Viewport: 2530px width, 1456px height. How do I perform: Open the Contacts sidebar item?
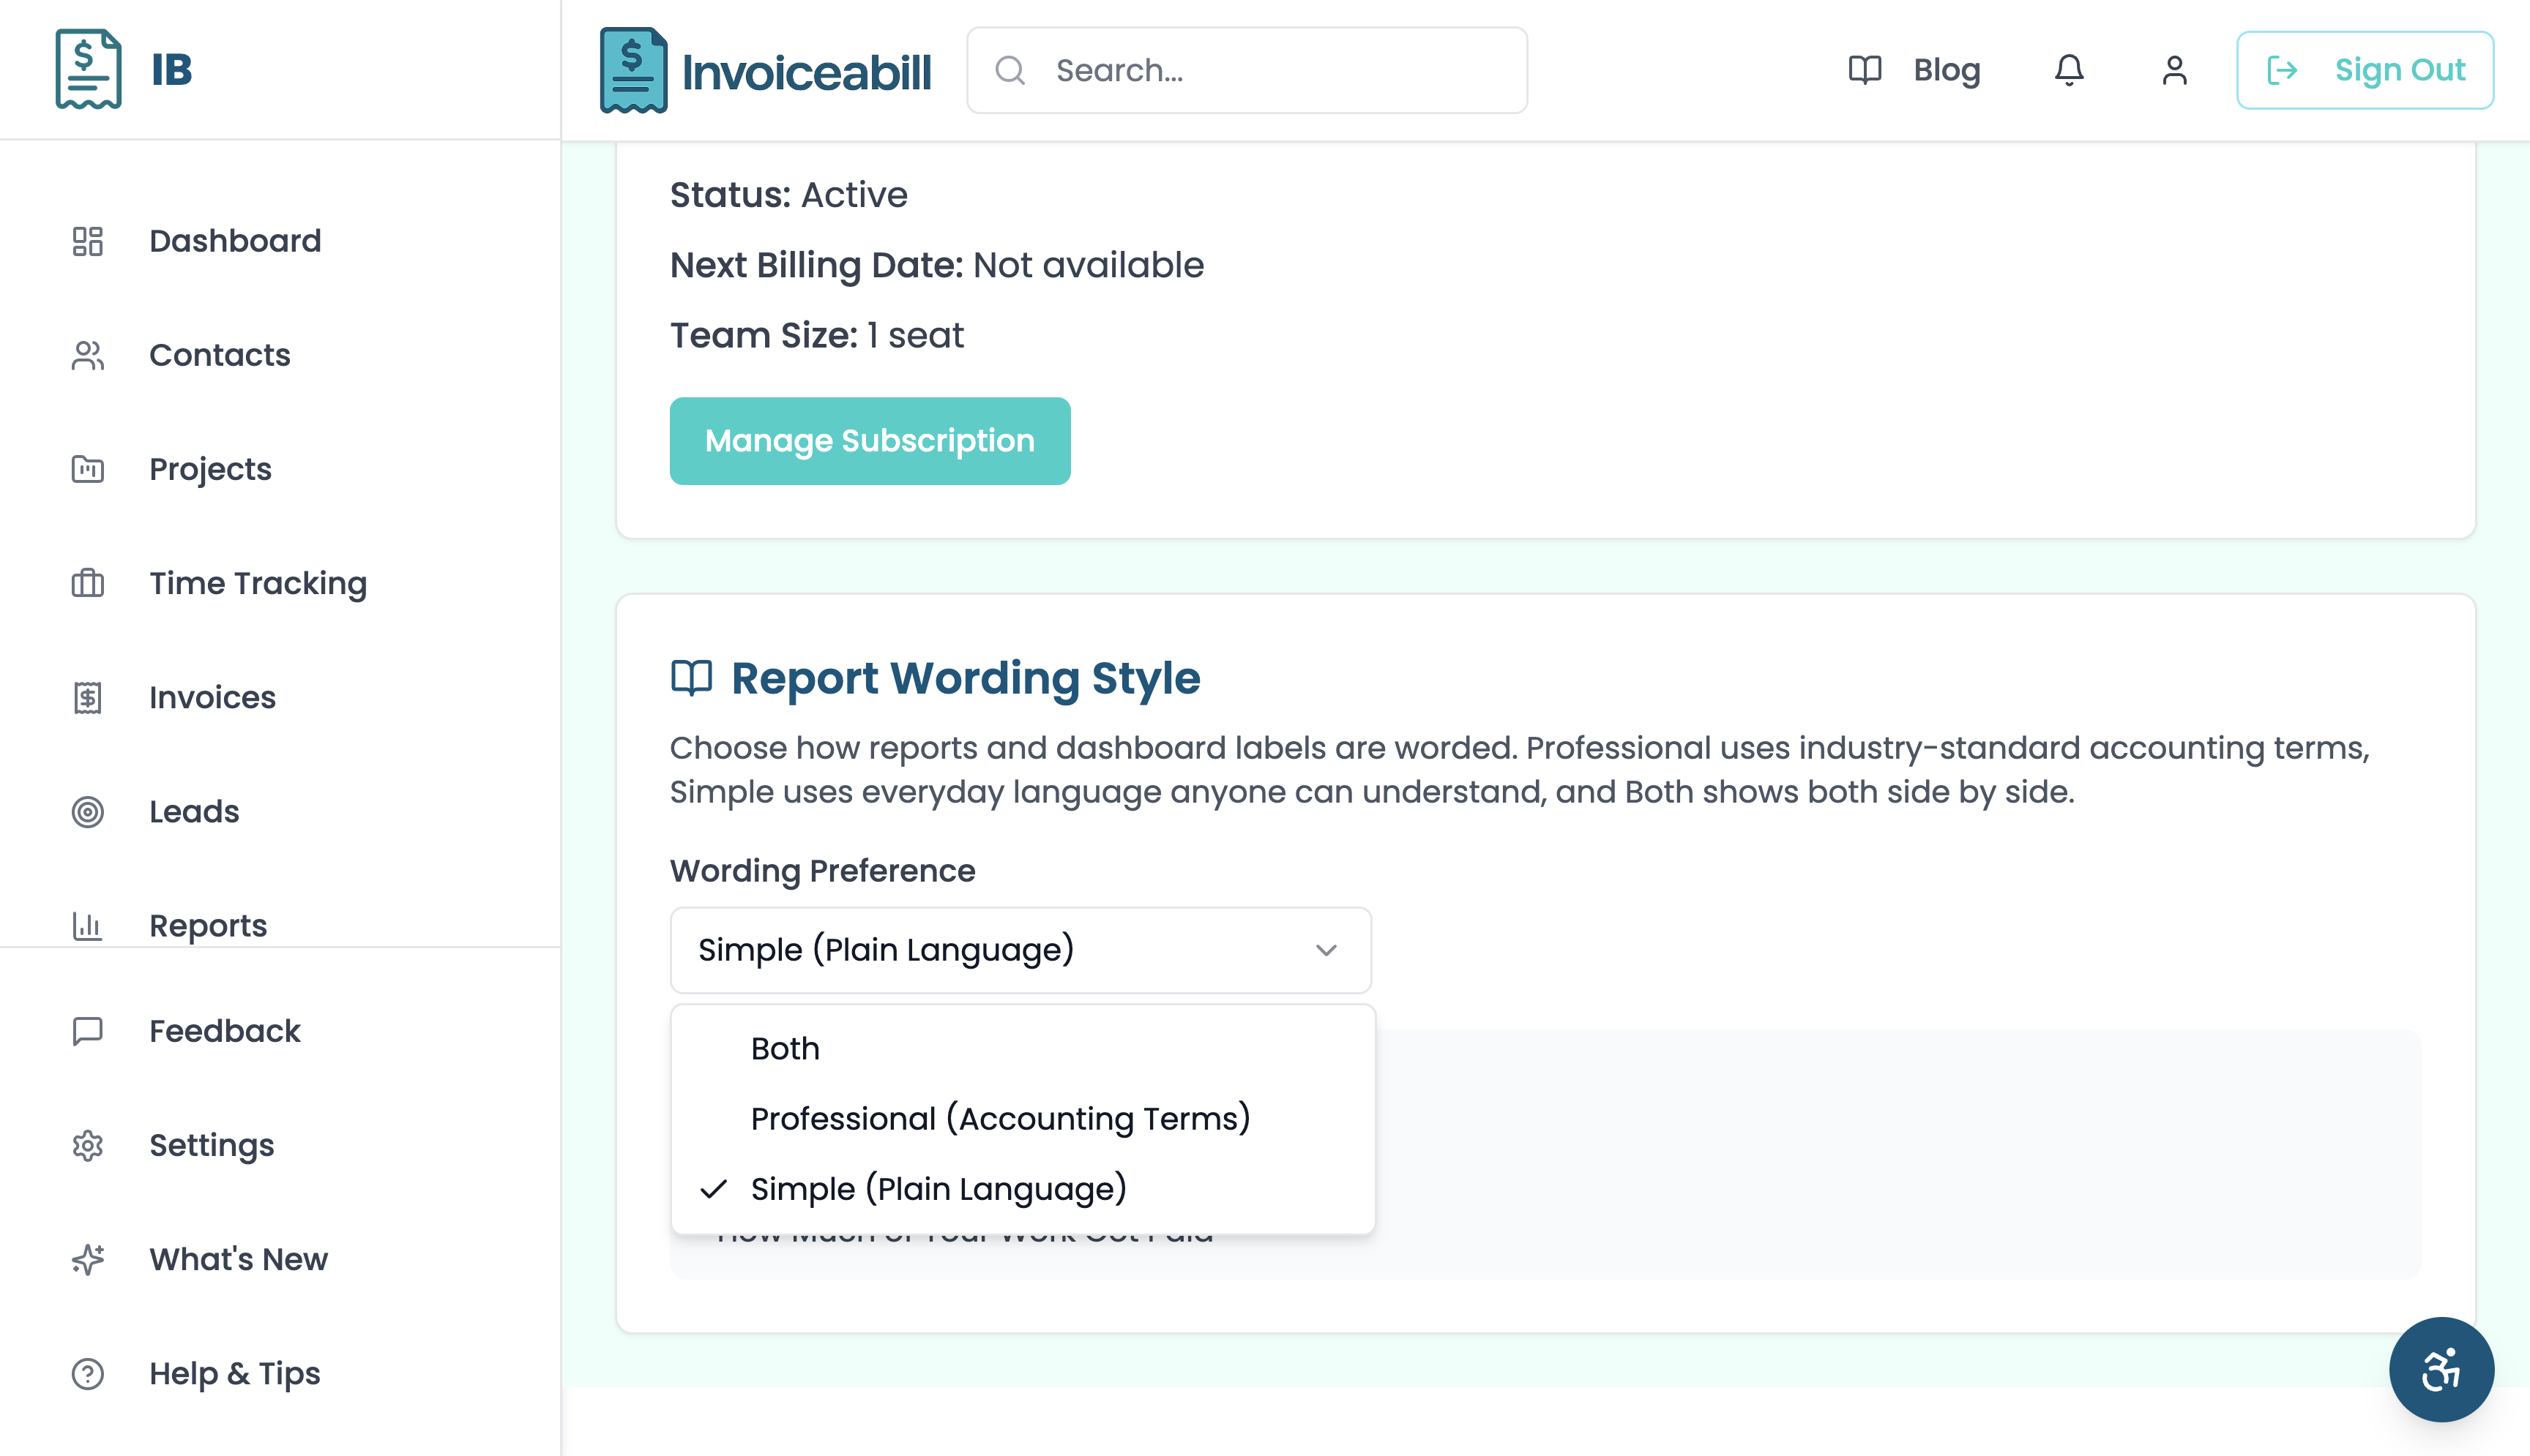pyautogui.click(x=219, y=355)
